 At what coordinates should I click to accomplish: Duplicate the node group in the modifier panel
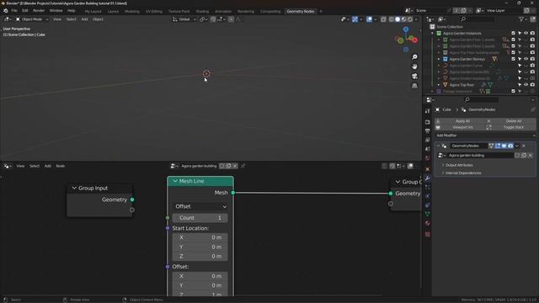(524, 155)
